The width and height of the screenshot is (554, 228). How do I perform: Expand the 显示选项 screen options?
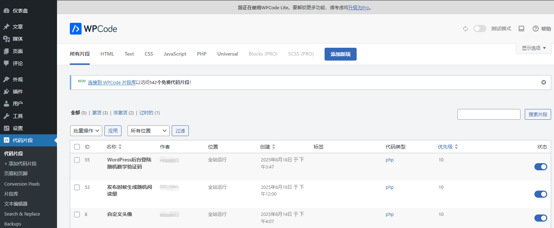[x=534, y=48]
